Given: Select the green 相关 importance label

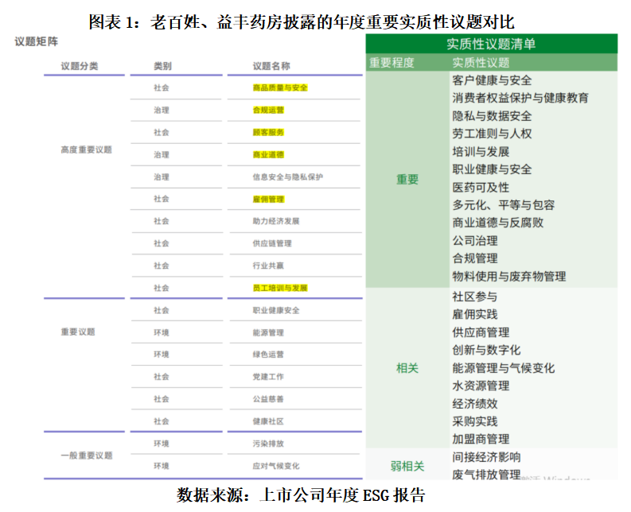Looking at the screenshot, I should [407, 368].
